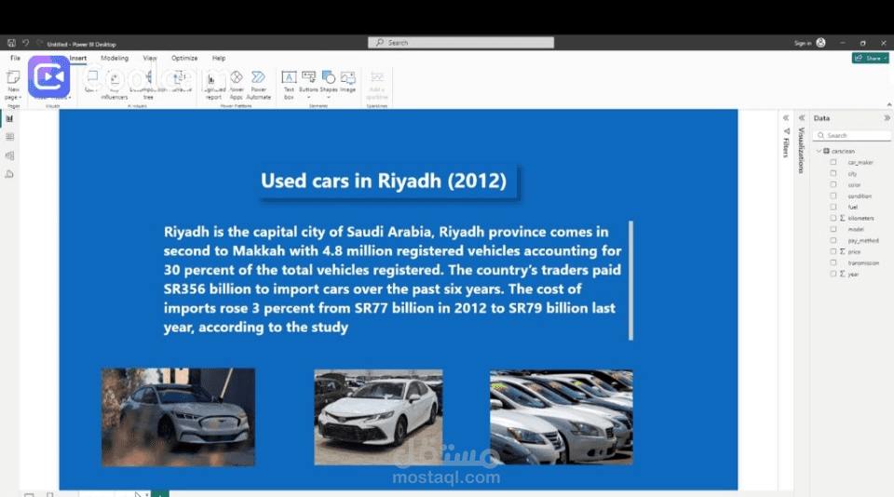Select the row of parked cars image

click(561, 417)
